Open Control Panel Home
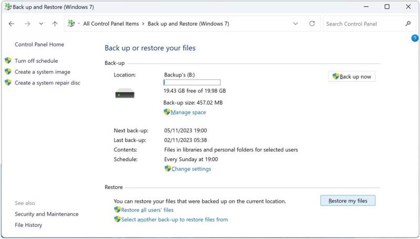This screenshot has height=239, width=420. (x=39, y=44)
